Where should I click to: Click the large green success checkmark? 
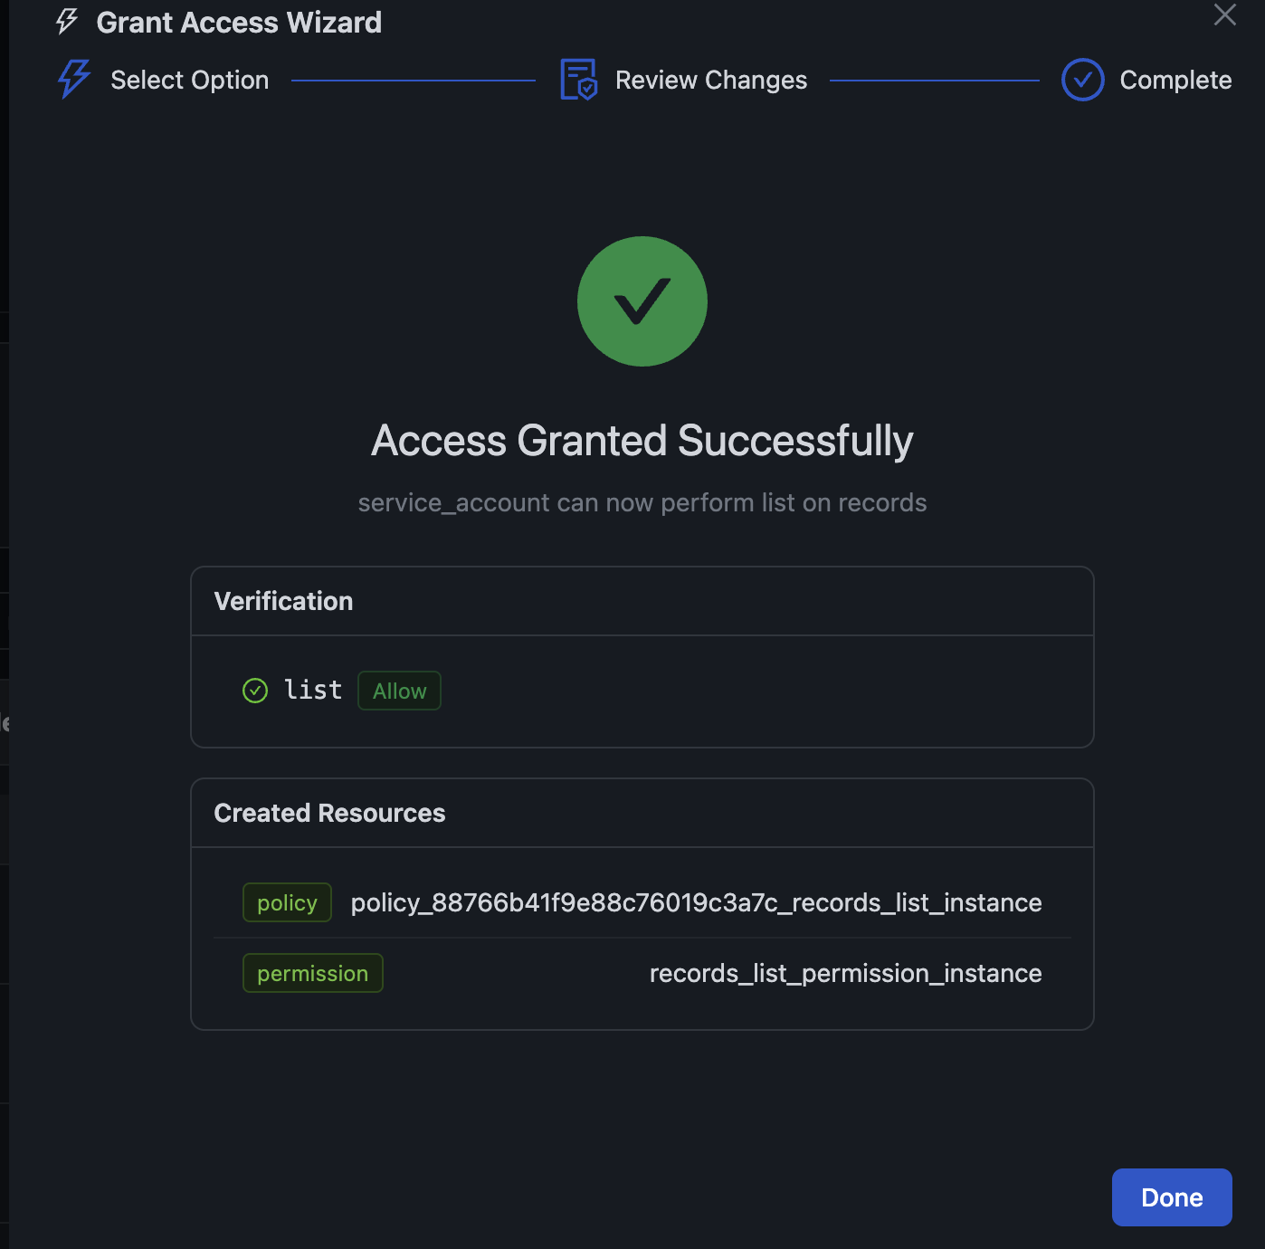tap(642, 301)
